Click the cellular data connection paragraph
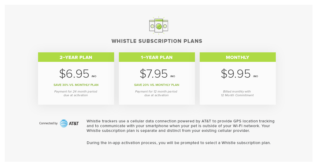Image resolution: width=317 pixels, height=166 pixels. pos(180,126)
